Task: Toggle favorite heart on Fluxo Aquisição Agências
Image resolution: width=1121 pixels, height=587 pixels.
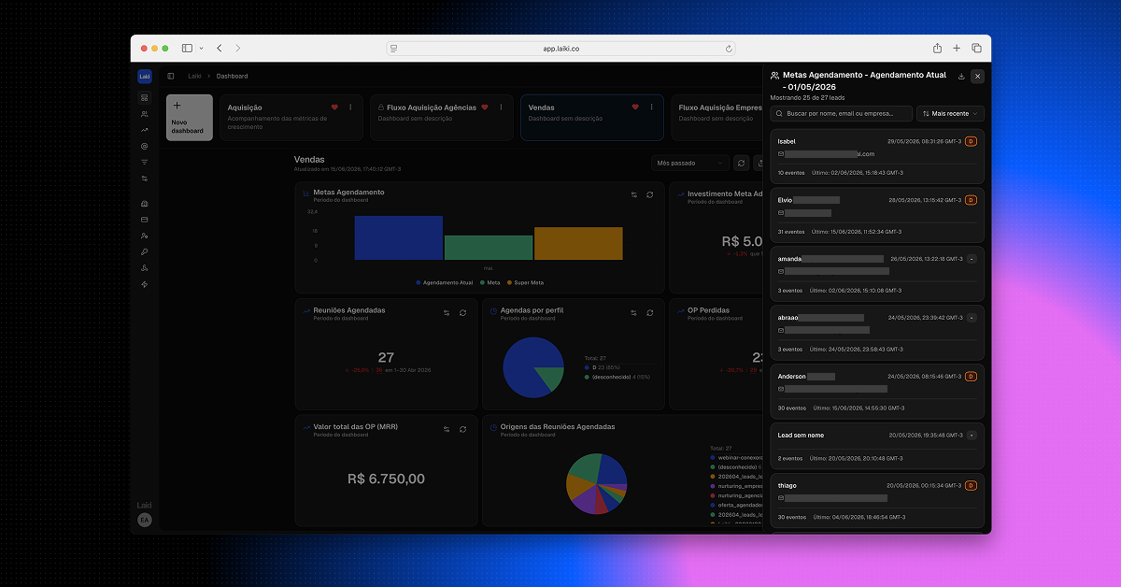Action: (484, 107)
